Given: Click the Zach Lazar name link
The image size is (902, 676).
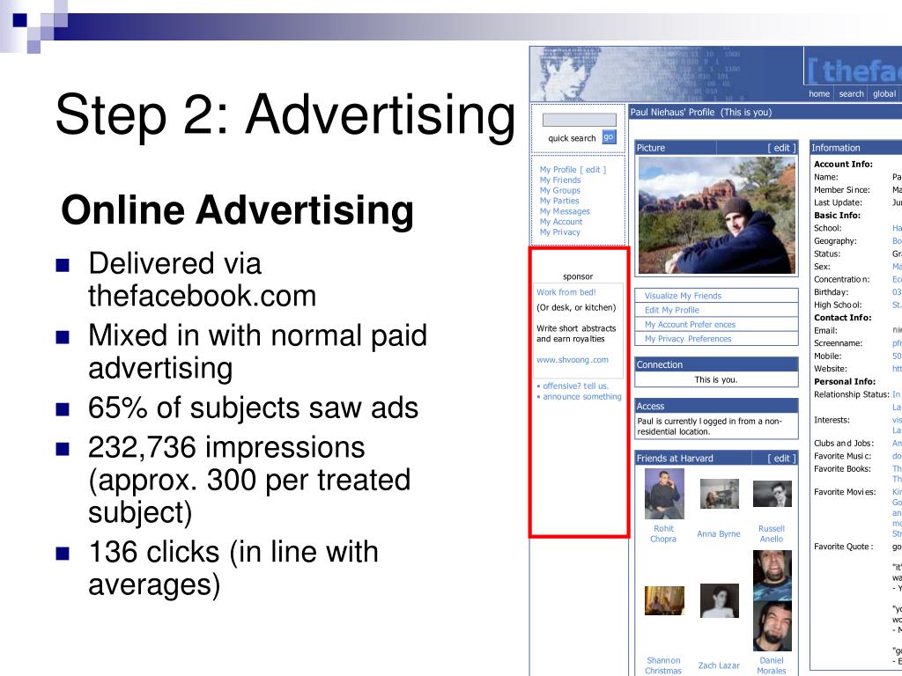Looking at the screenshot, I should (719, 665).
